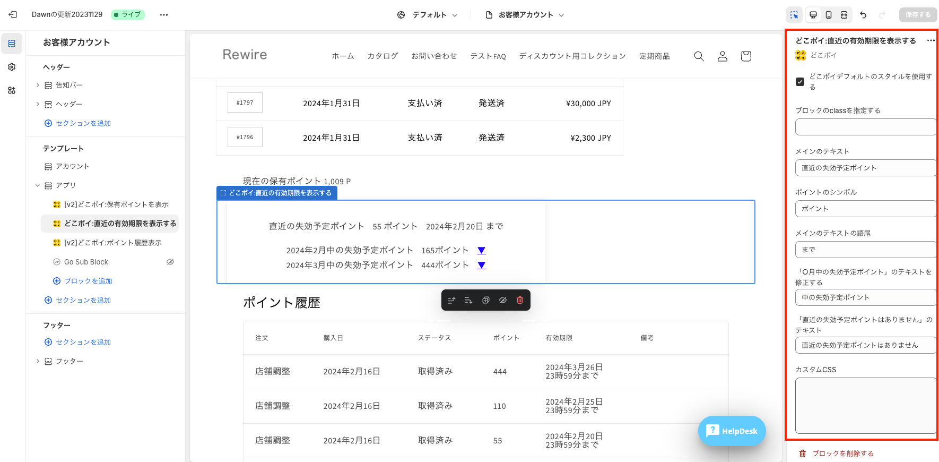The image size is (939, 462).
Task: Click ホーム in store navigation
Action: (x=343, y=56)
